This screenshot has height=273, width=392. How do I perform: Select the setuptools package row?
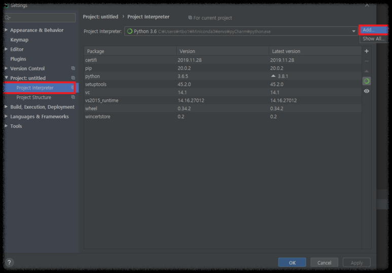(223, 84)
